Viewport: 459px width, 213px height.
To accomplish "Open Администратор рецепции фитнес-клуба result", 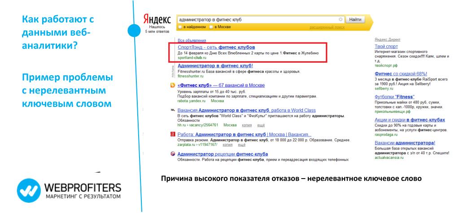I will click(223, 154).
